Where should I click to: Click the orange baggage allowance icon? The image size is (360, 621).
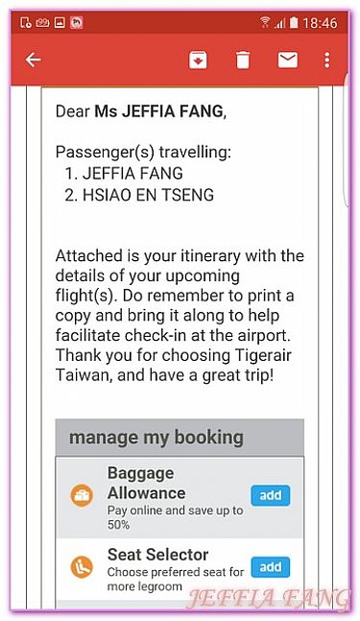coord(82,495)
